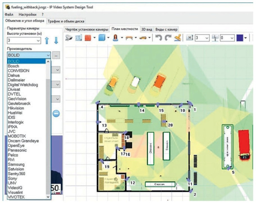This screenshot has width=256, height=206.
Task: Click the person figure tool icon
Action: [x=115, y=38]
